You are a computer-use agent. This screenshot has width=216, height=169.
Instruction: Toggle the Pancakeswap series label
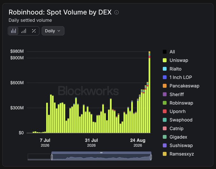pyautogui.click(x=185, y=86)
